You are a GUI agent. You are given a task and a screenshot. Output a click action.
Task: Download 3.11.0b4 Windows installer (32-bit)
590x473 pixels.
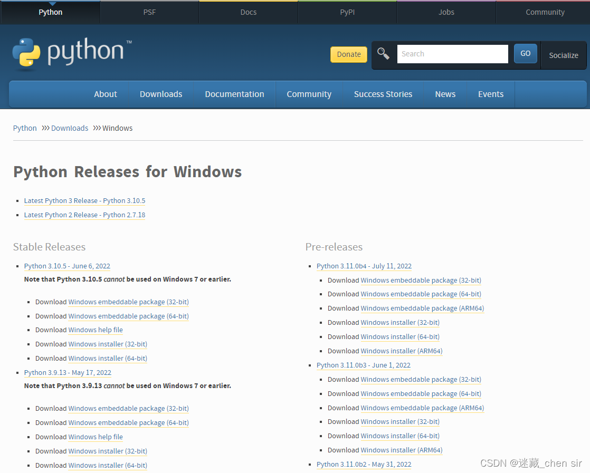coord(400,323)
